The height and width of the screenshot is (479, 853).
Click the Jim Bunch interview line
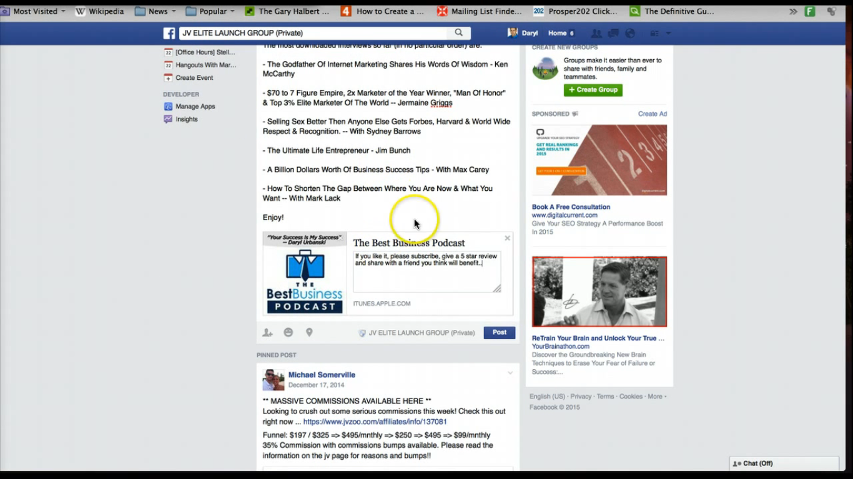[x=337, y=150]
